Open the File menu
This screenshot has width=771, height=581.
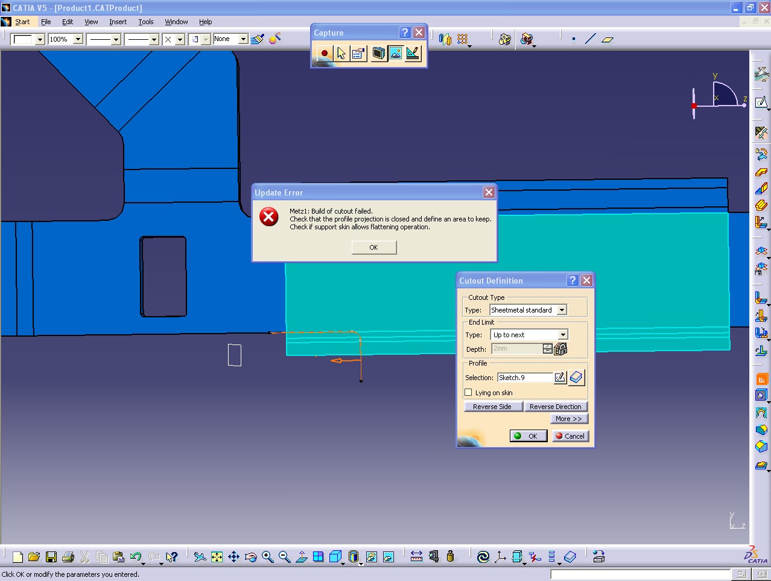point(46,22)
